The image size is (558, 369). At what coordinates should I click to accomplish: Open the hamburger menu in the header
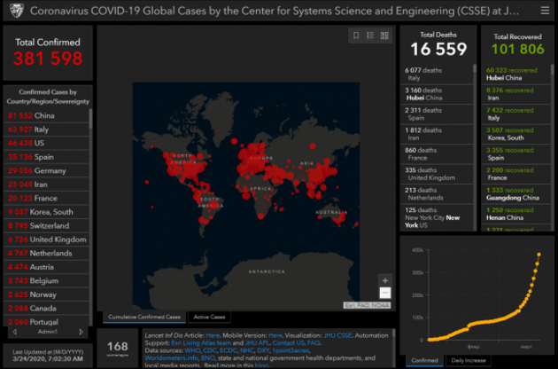(544, 10)
